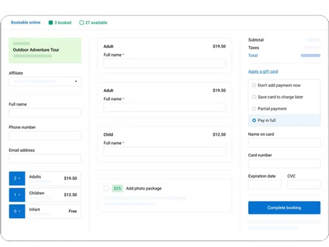The height and width of the screenshot is (247, 329).
Task: Focus the Phone number field
Action: (45, 136)
